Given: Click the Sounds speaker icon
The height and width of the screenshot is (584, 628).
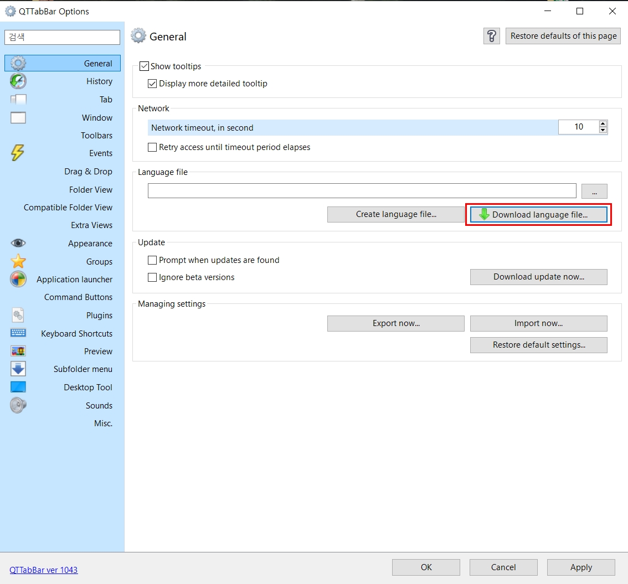Looking at the screenshot, I should pyautogui.click(x=18, y=405).
